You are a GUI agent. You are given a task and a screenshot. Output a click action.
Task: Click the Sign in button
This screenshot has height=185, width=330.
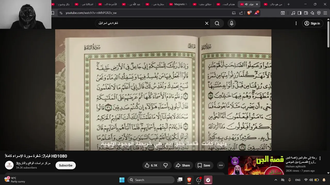312,23
